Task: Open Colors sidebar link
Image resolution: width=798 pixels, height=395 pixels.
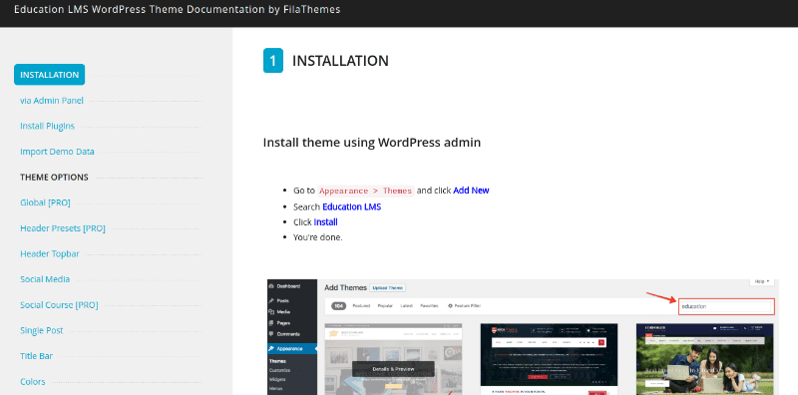Action: pos(33,381)
